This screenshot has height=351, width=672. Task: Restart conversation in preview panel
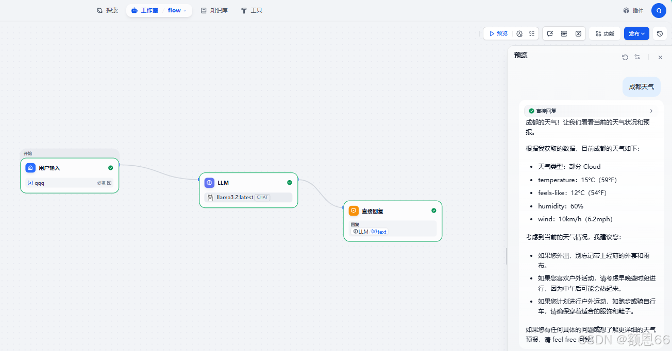(625, 57)
